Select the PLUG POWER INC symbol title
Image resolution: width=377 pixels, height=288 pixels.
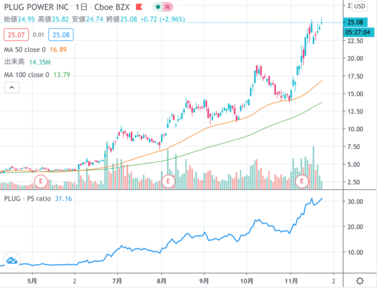click(36, 7)
